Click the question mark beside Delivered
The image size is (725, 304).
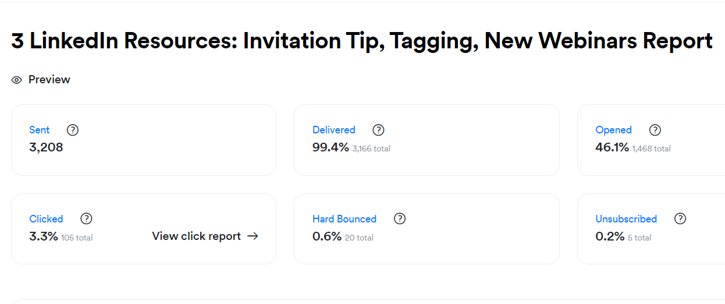pos(378,130)
